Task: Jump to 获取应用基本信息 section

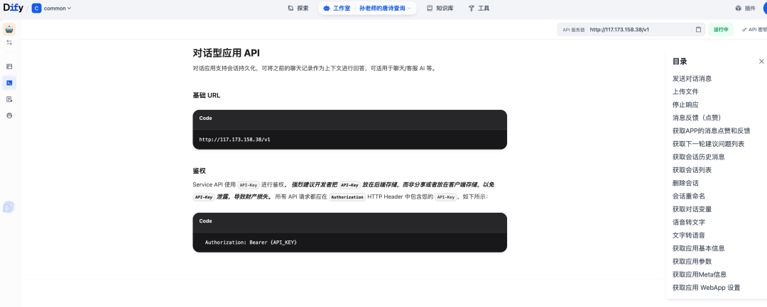Action: coord(699,248)
